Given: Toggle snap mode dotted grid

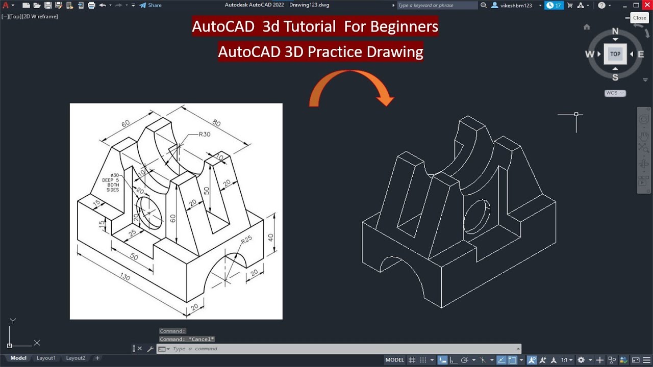Looking at the screenshot, I should (x=423, y=360).
